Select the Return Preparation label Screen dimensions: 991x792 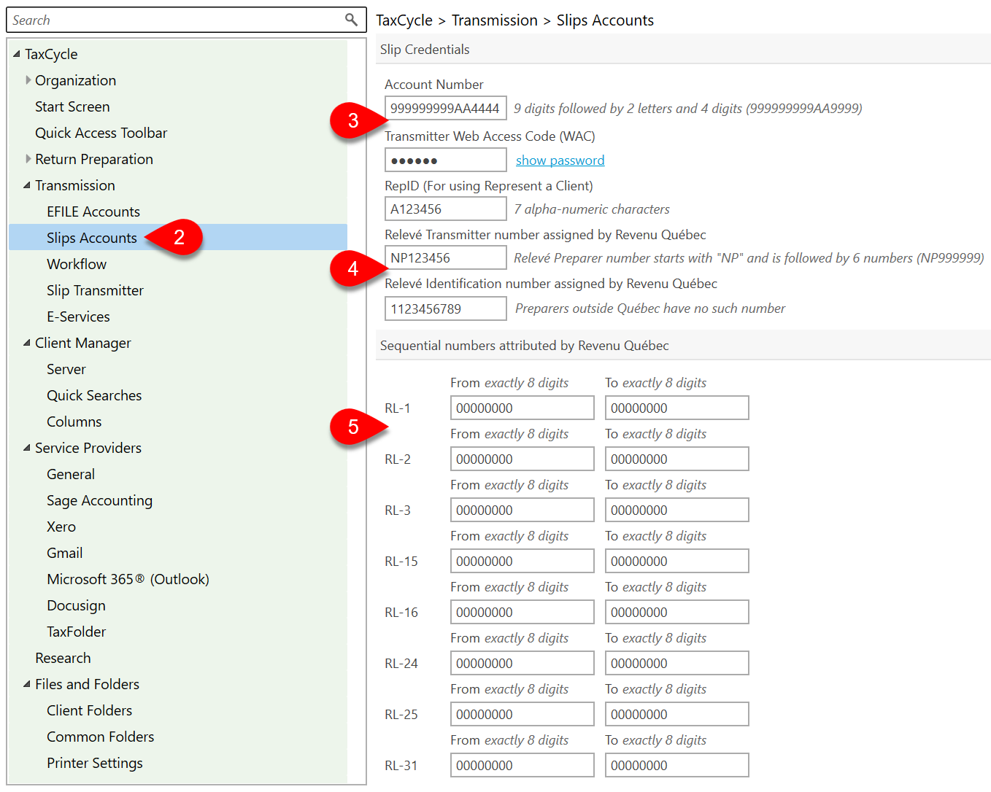click(x=94, y=159)
